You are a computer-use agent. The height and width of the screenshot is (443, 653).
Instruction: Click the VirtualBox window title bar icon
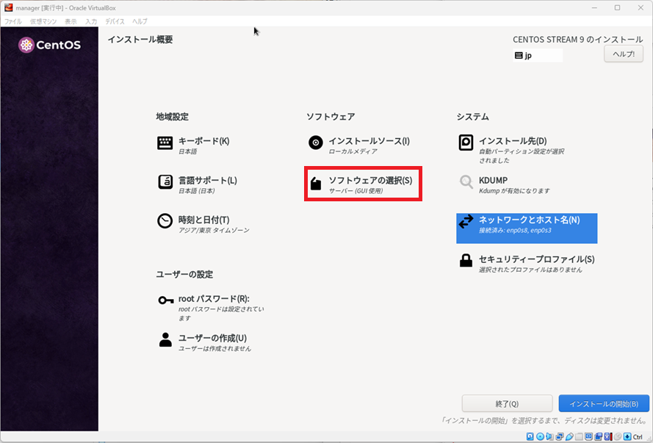[x=8, y=7]
